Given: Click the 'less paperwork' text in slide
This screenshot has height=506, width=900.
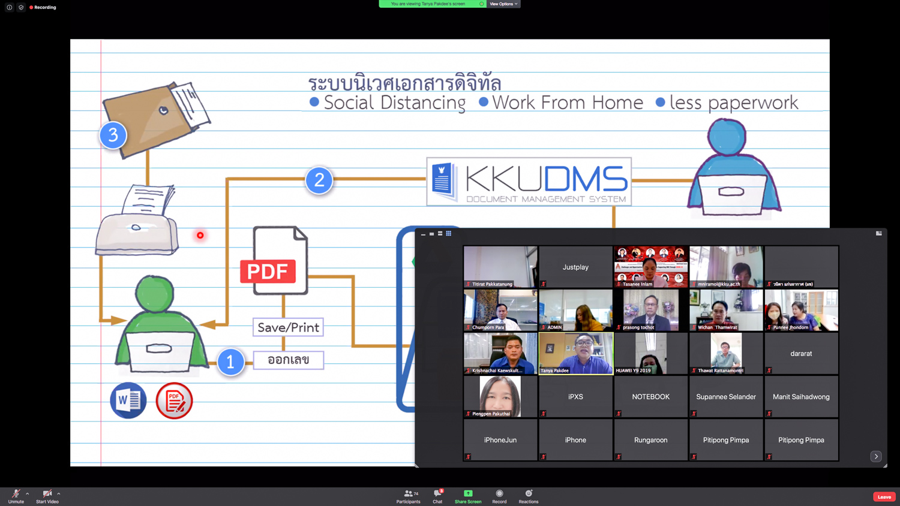Looking at the screenshot, I should pyautogui.click(x=734, y=103).
